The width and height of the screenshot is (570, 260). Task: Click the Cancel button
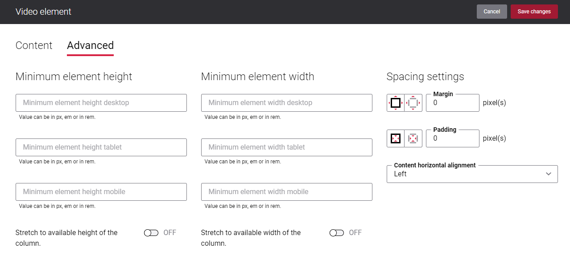[x=492, y=12]
